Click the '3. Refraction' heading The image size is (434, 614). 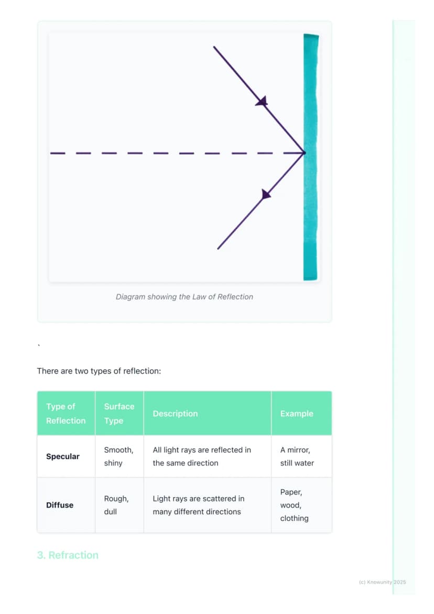coord(68,555)
